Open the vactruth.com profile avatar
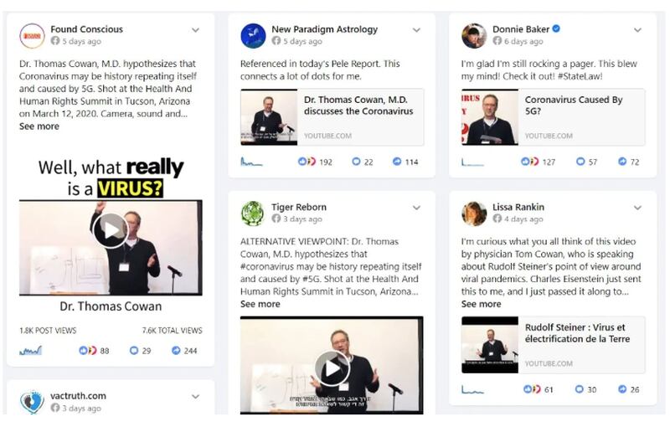 tap(32, 402)
